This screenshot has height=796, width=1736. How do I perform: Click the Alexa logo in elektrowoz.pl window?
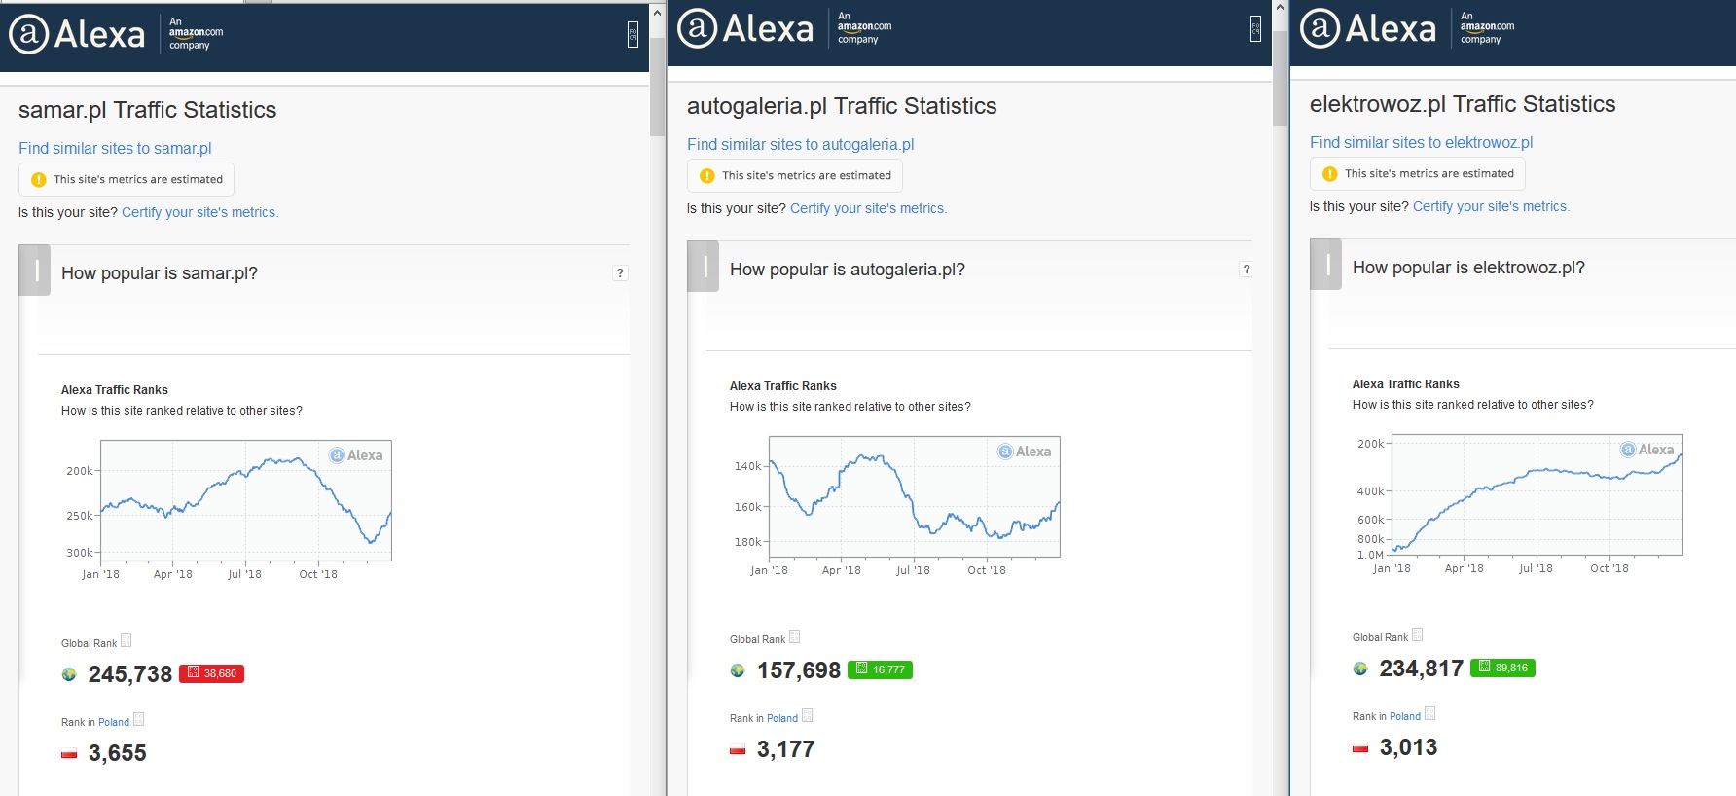click(1368, 28)
